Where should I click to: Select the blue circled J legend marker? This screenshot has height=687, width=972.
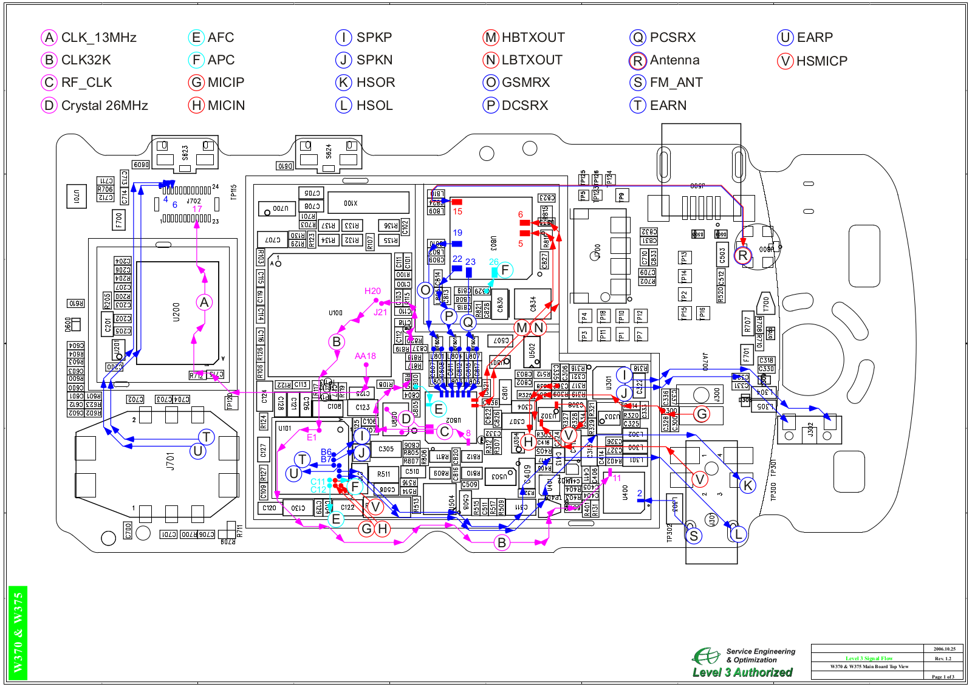[344, 60]
